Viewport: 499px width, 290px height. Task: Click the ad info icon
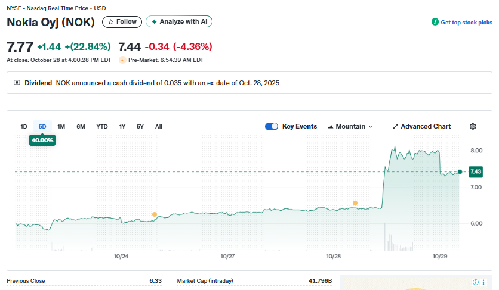pos(476,282)
